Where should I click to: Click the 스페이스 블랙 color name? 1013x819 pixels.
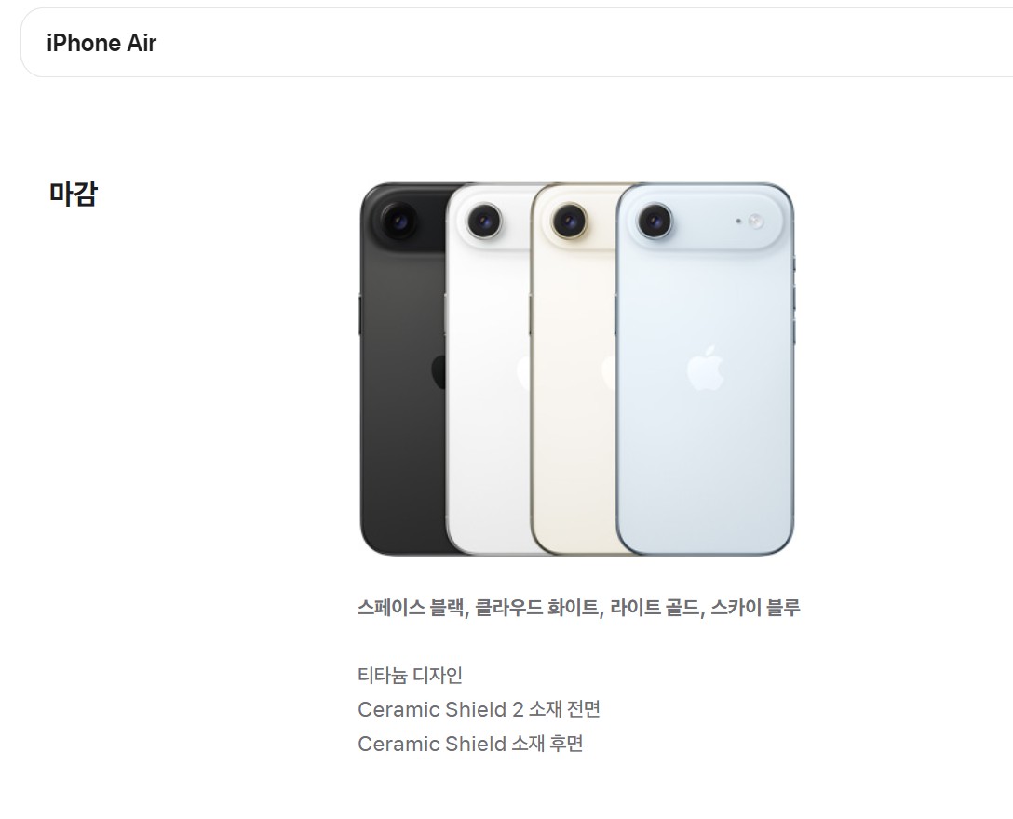tap(411, 608)
